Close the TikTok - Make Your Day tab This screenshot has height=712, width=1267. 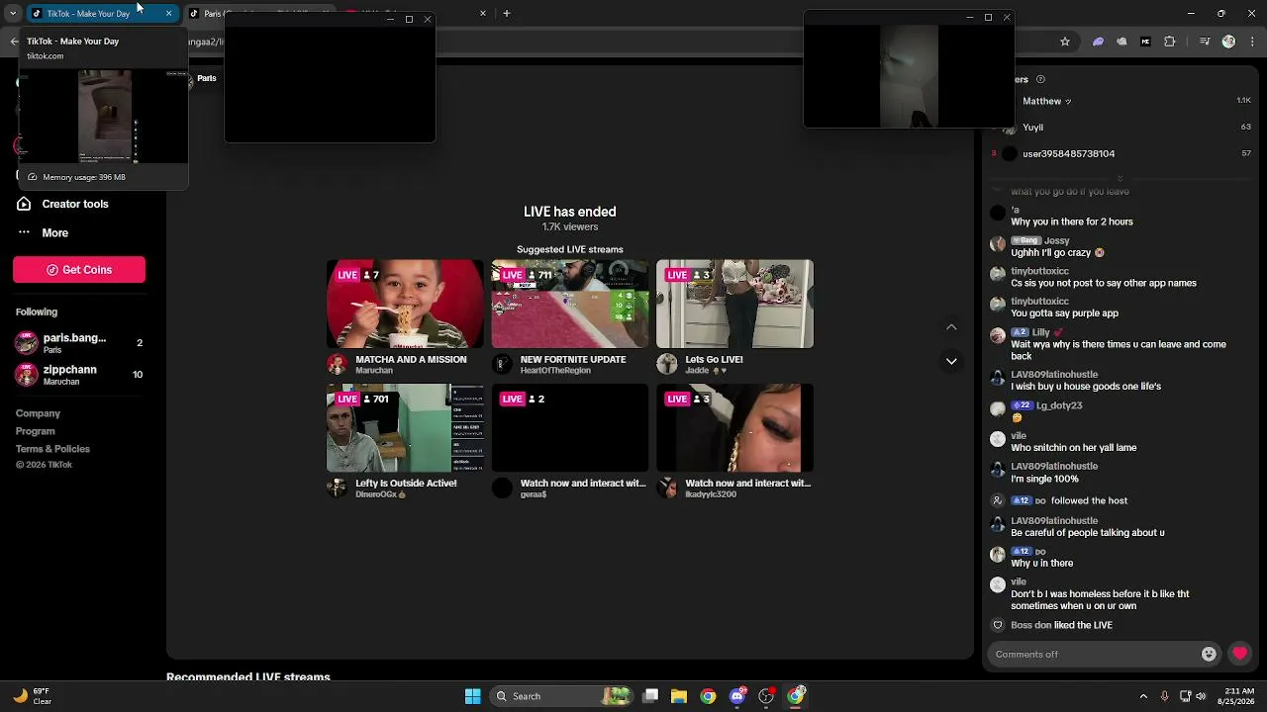[169, 13]
